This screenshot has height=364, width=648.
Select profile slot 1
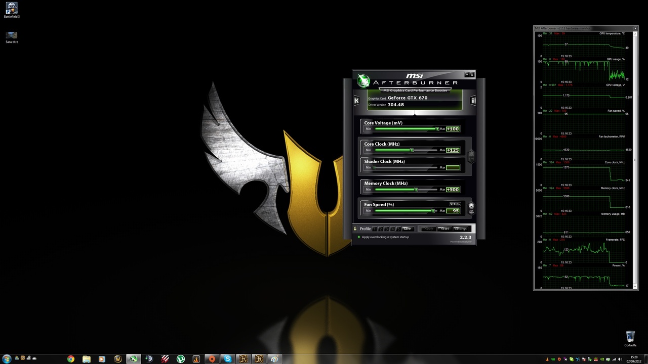click(375, 229)
